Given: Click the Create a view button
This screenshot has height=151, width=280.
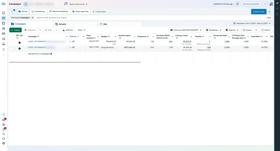Looking at the screenshot, I should tap(258, 11).
